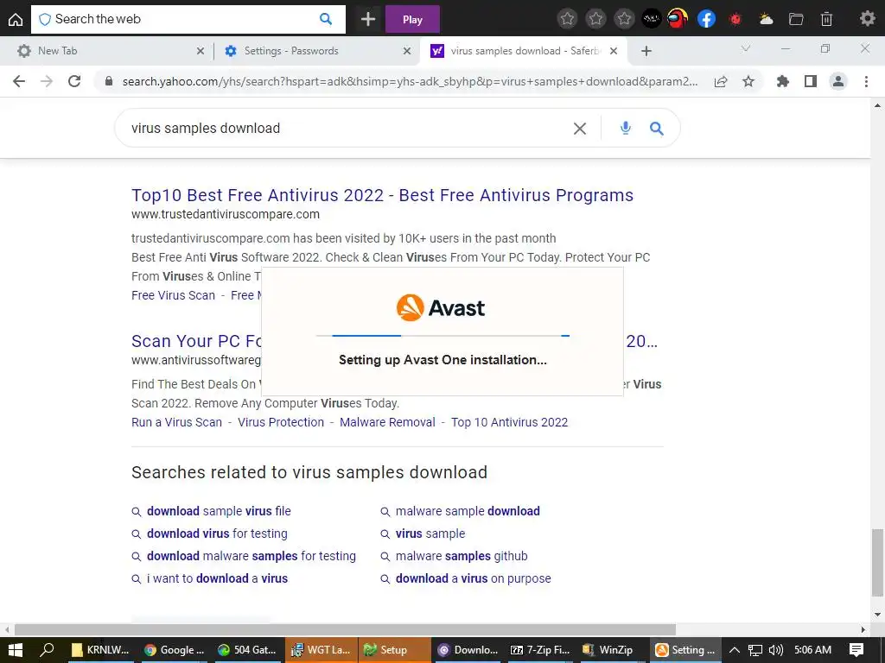Select related search virus sample
Image resolution: width=885 pixels, height=663 pixels.
click(430, 534)
